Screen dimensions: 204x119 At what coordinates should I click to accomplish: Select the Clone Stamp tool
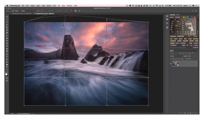7,38
